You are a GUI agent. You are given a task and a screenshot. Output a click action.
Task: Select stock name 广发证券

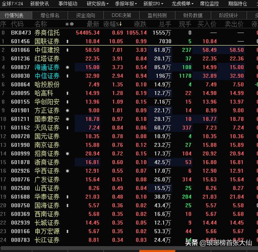(x=47, y=180)
